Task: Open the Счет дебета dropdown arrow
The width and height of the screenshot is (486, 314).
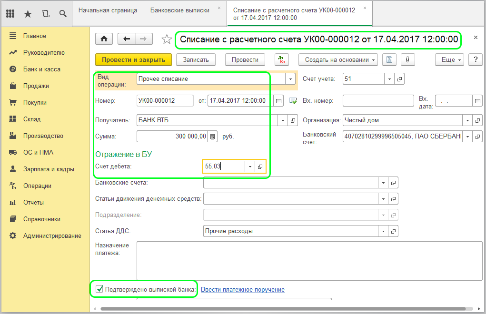Action: (250, 167)
